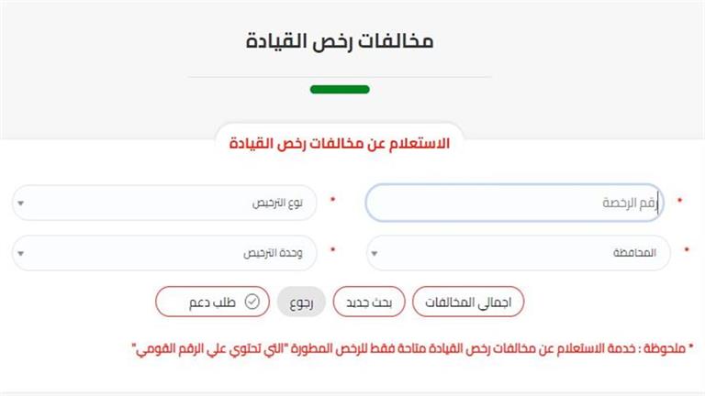This screenshot has width=705, height=396.
Task: Click the المحافظة dropdown arrow
Action: [x=375, y=254]
